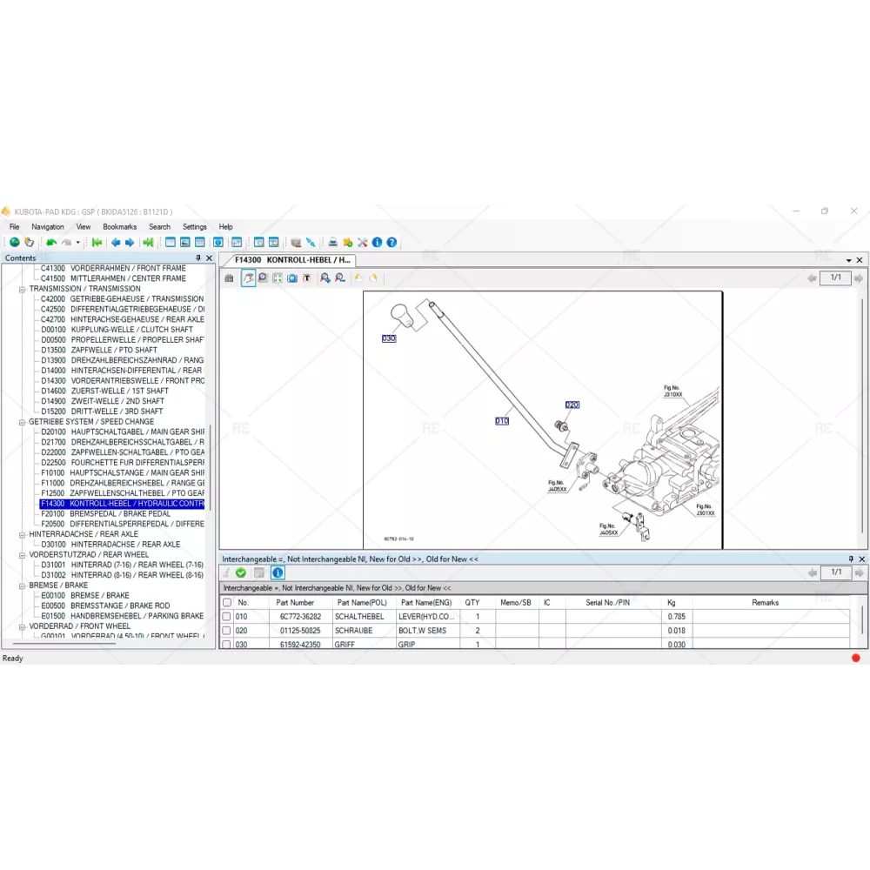Click the green first-page arrow icon
870x870 pixels.
pos(97,243)
